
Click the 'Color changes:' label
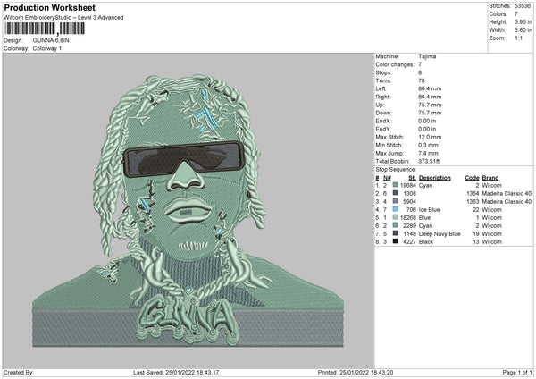tap(395, 64)
